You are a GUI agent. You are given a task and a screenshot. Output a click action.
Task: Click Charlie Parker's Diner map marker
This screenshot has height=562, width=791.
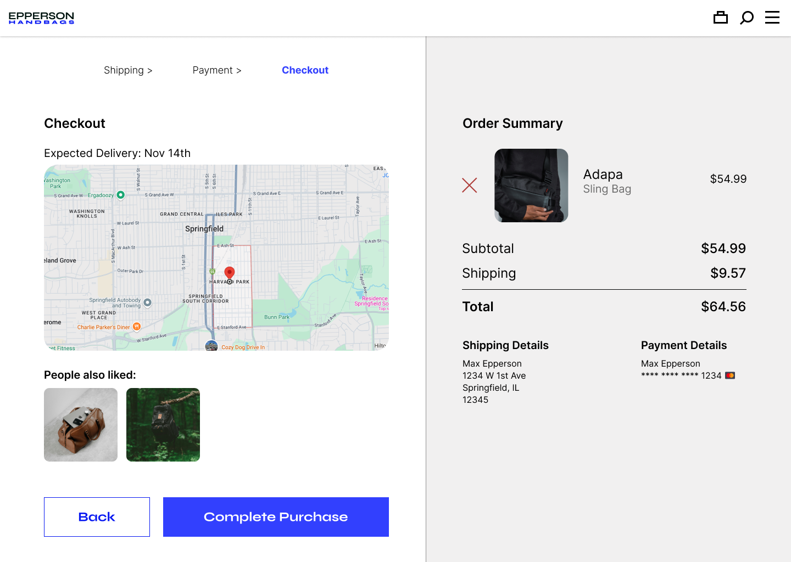(137, 327)
